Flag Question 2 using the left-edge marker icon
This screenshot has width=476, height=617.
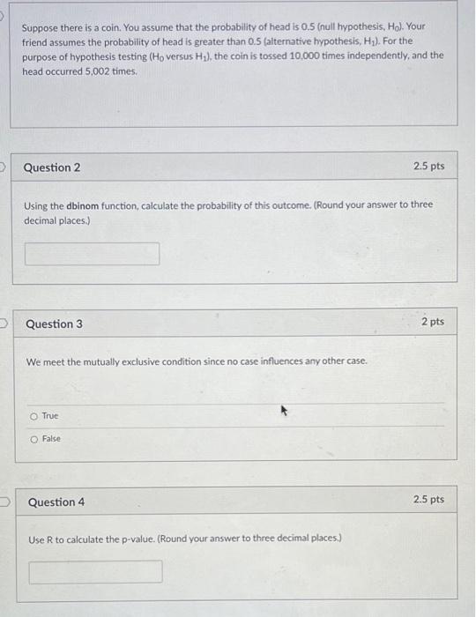pos(2,167)
